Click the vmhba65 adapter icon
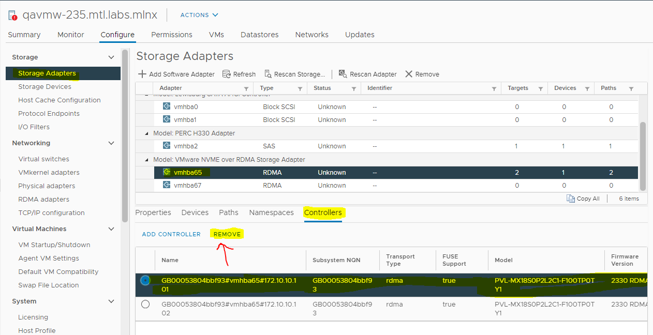 tap(167, 172)
